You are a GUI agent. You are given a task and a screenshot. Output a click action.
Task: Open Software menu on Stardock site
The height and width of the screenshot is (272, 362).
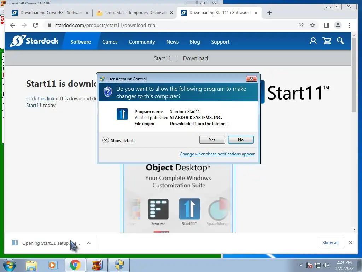81,42
